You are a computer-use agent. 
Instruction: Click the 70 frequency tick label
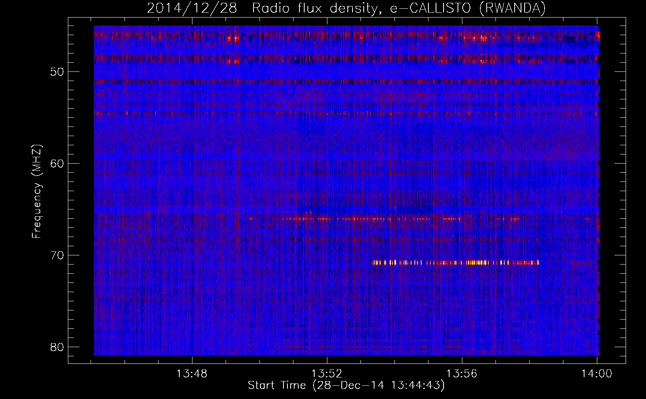point(57,255)
